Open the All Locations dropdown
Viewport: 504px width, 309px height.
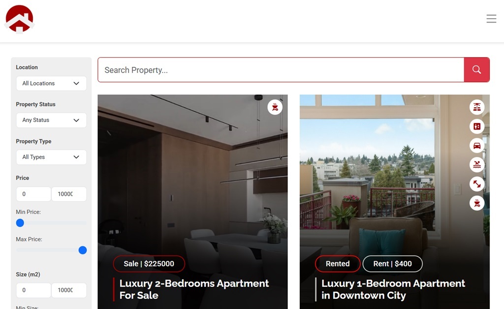coord(51,83)
